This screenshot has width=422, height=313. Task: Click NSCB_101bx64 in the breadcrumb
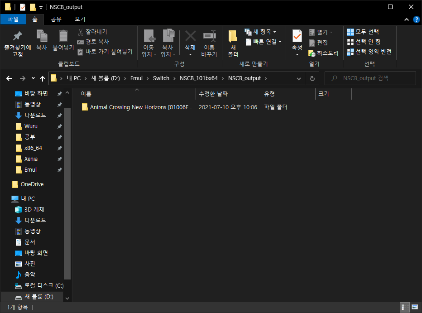coord(199,78)
